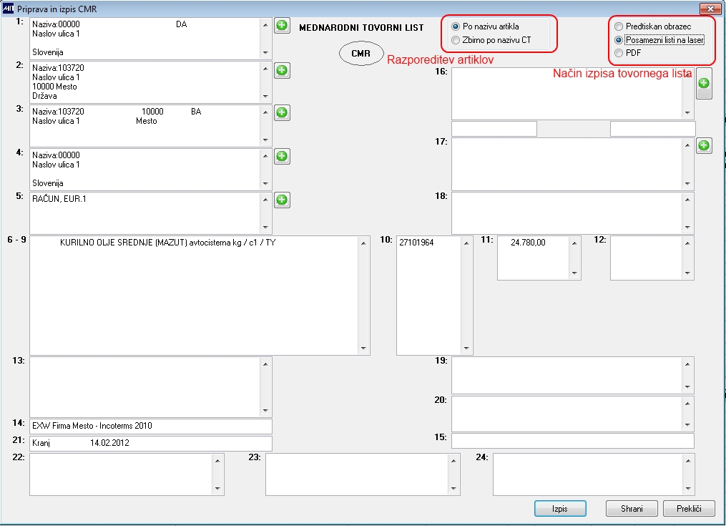Click green plus icon beside field 1
The height and width of the screenshot is (526, 726).
tap(282, 26)
